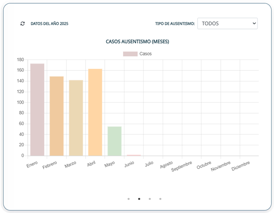Click the Marzo bar
This screenshot has width=274, height=213.
point(76,118)
